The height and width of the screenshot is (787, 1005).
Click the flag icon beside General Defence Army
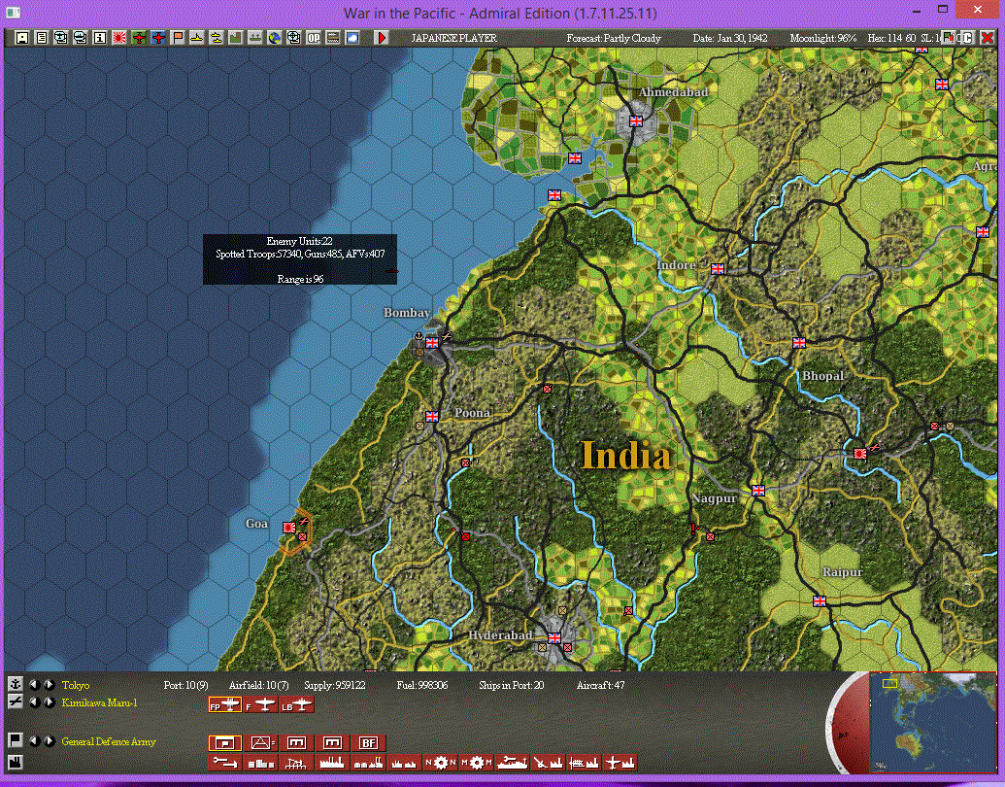[15, 740]
